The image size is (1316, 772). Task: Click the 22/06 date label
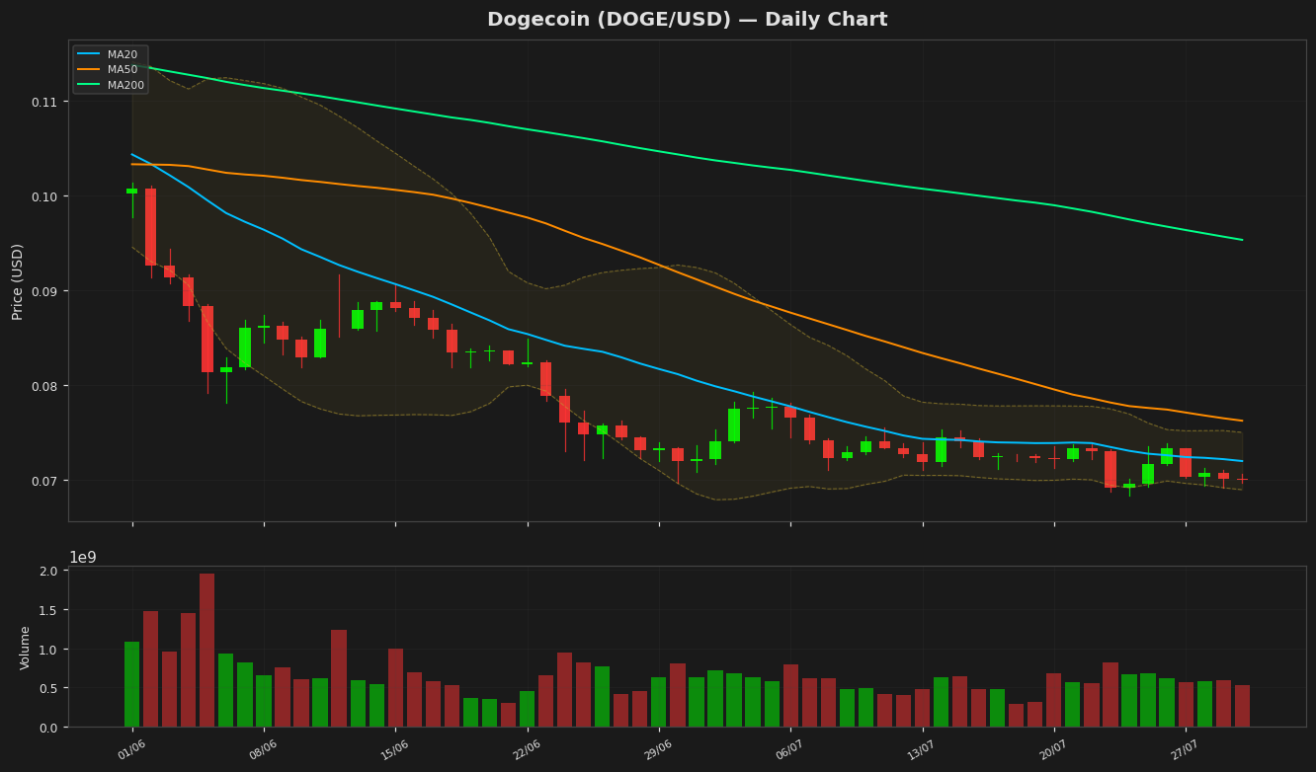coord(527,750)
